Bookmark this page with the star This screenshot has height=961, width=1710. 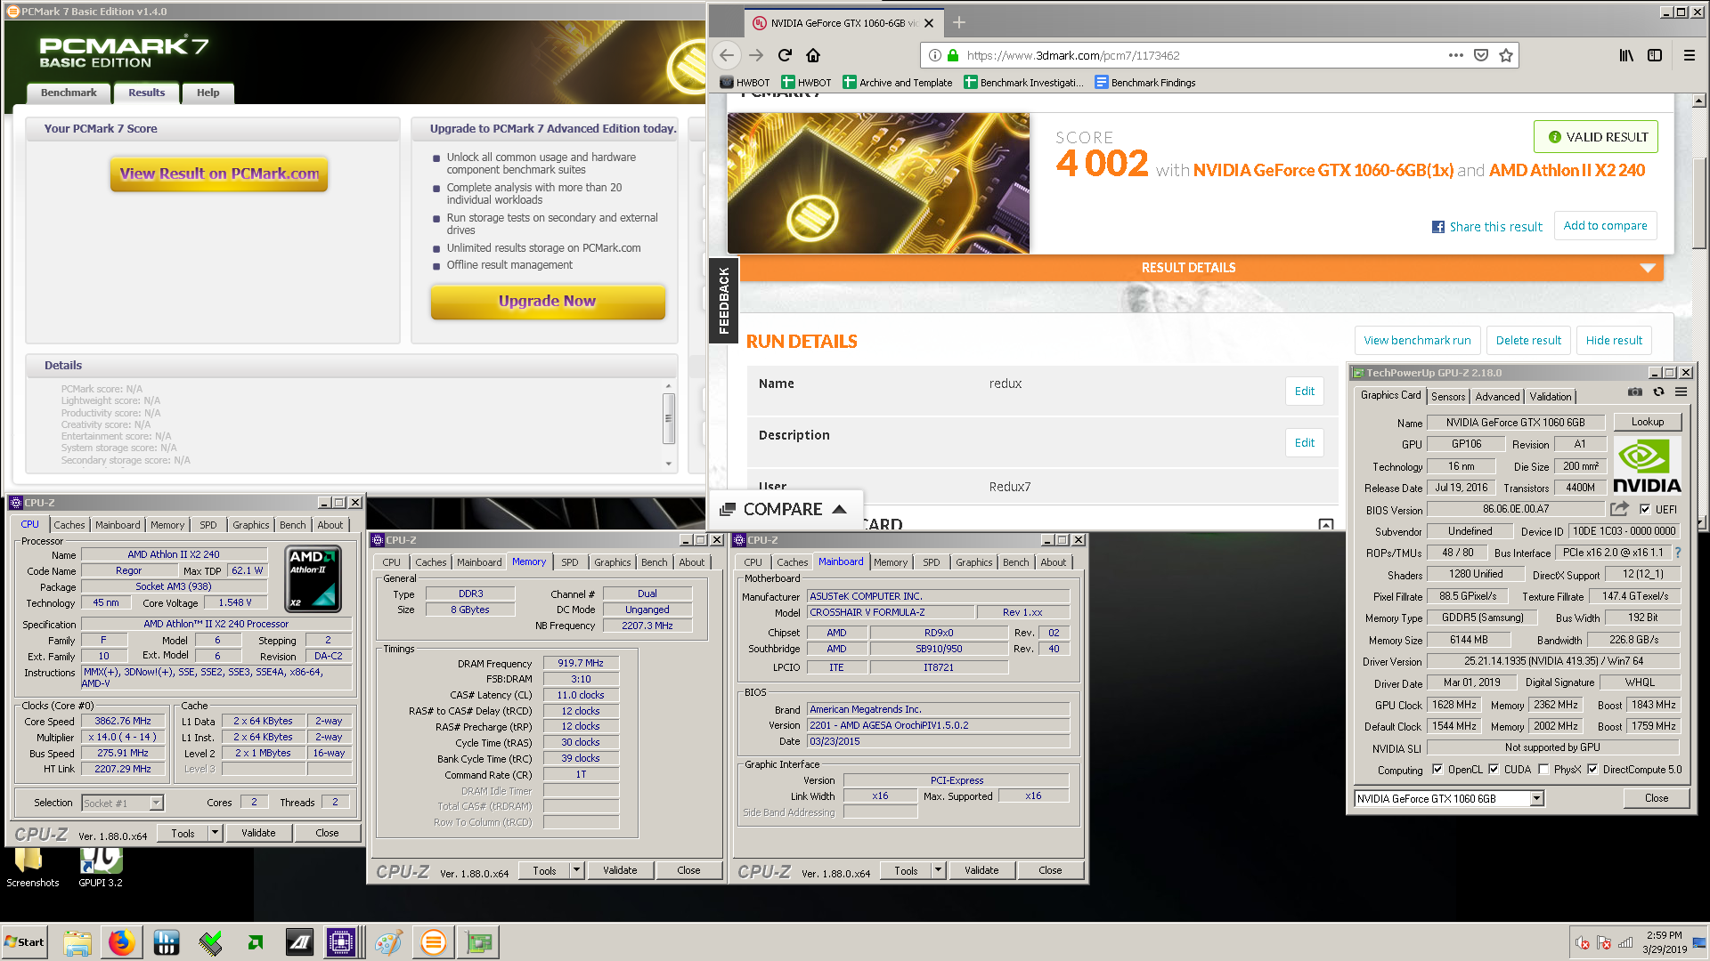tap(1506, 55)
